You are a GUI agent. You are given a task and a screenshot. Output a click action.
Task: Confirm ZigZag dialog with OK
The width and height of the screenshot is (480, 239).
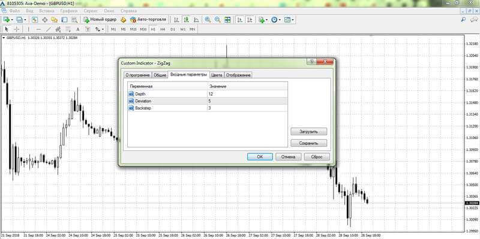click(x=260, y=157)
